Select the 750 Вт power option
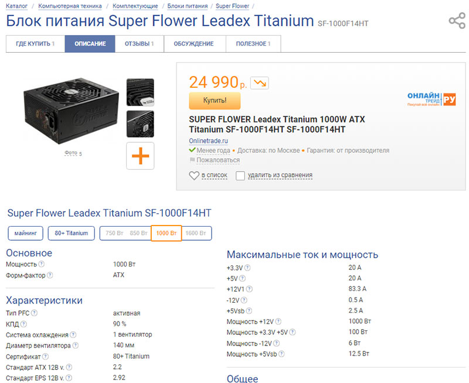The height and width of the screenshot is (383, 469). click(x=114, y=233)
